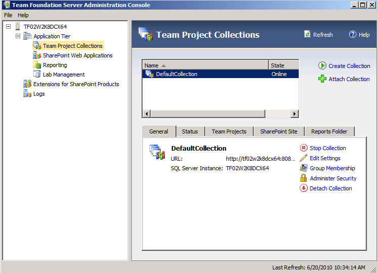Click the Create Collection link
This screenshot has height=273, width=378.
point(349,66)
